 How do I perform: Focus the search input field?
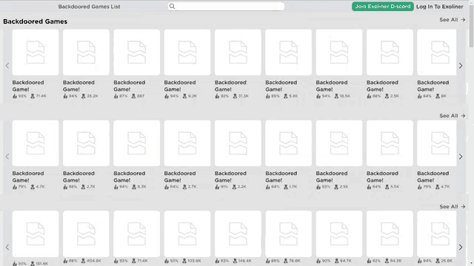(x=226, y=7)
